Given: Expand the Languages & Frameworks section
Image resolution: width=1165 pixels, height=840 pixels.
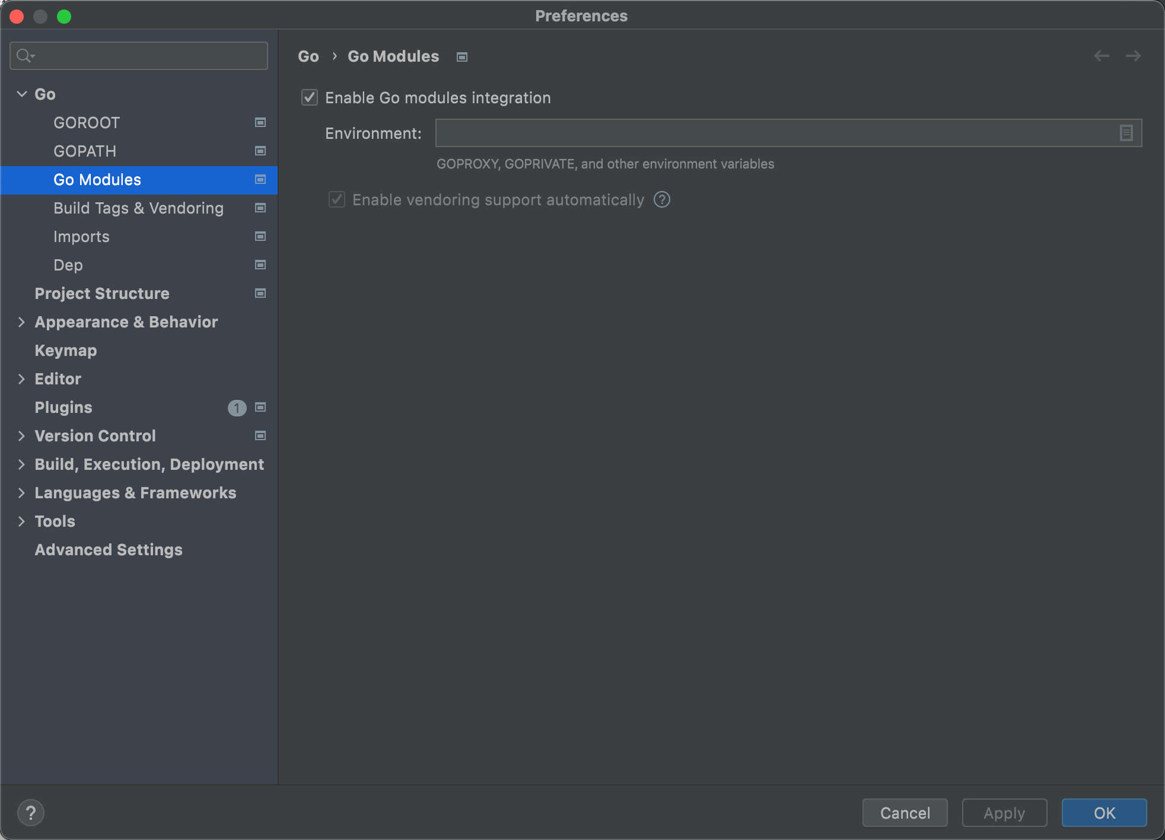Looking at the screenshot, I should [x=22, y=493].
